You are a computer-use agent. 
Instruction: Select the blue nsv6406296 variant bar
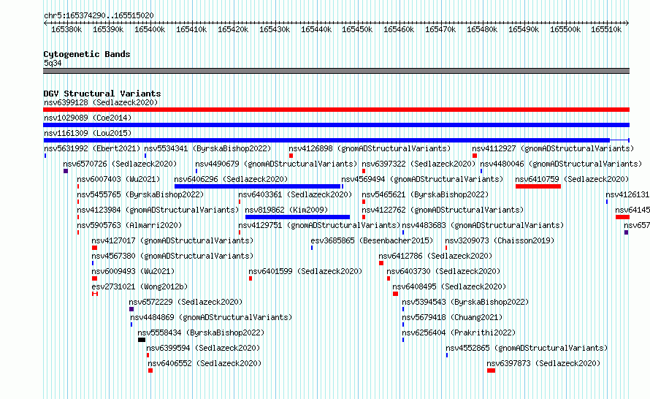pyautogui.click(x=257, y=186)
